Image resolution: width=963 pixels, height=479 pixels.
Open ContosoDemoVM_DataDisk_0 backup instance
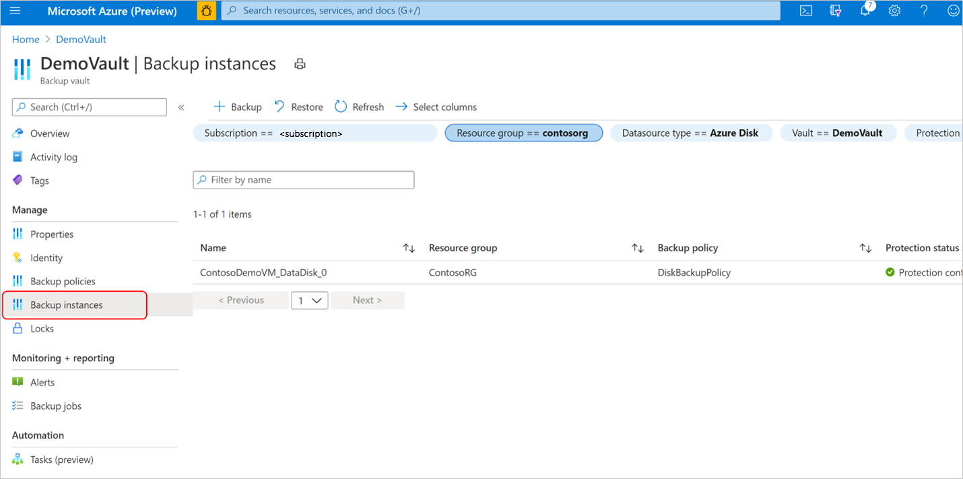click(x=263, y=273)
